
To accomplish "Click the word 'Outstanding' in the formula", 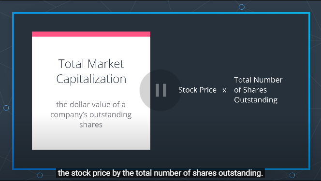I will (x=256, y=100).
